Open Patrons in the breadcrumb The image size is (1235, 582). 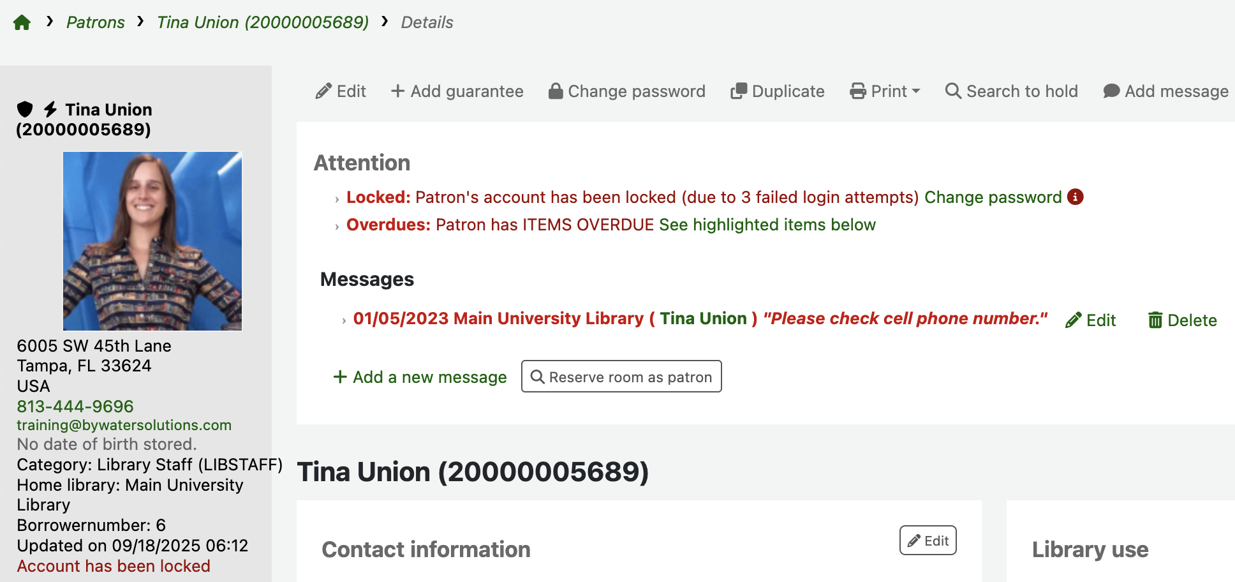point(96,22)
